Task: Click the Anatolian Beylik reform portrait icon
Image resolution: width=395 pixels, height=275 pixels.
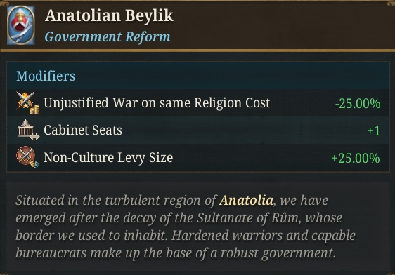Action: coord(20,25)
